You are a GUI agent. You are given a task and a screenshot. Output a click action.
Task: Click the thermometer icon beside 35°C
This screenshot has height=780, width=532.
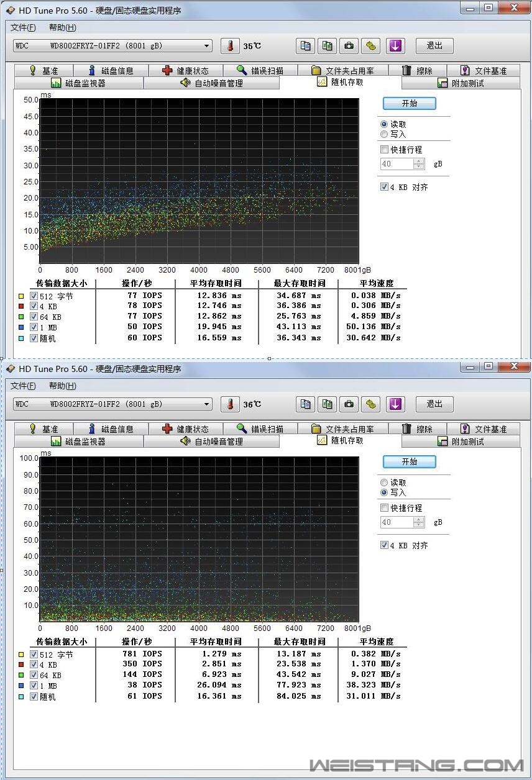click(230, 46)
